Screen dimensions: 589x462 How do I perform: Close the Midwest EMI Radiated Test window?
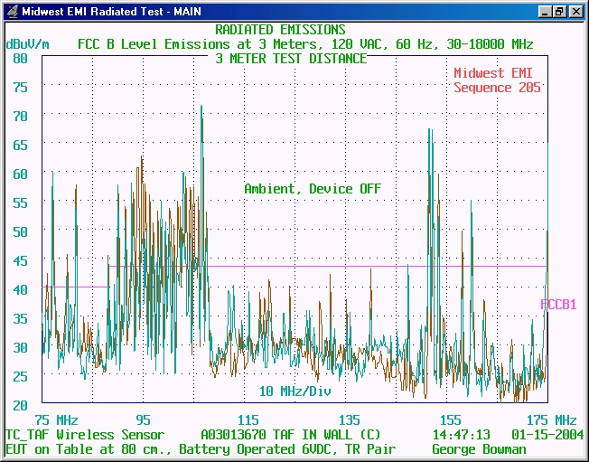click(x=575, y=12)
